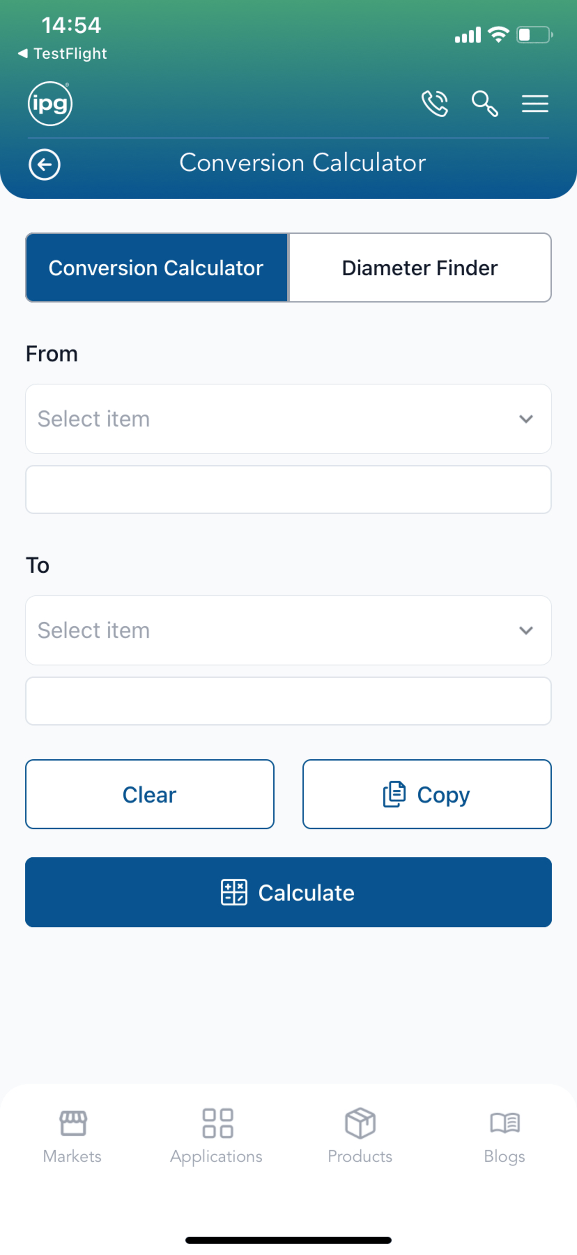The image size is (577, 1255).
Task: Clear the calculator fields
Action: tap(150, 794)
